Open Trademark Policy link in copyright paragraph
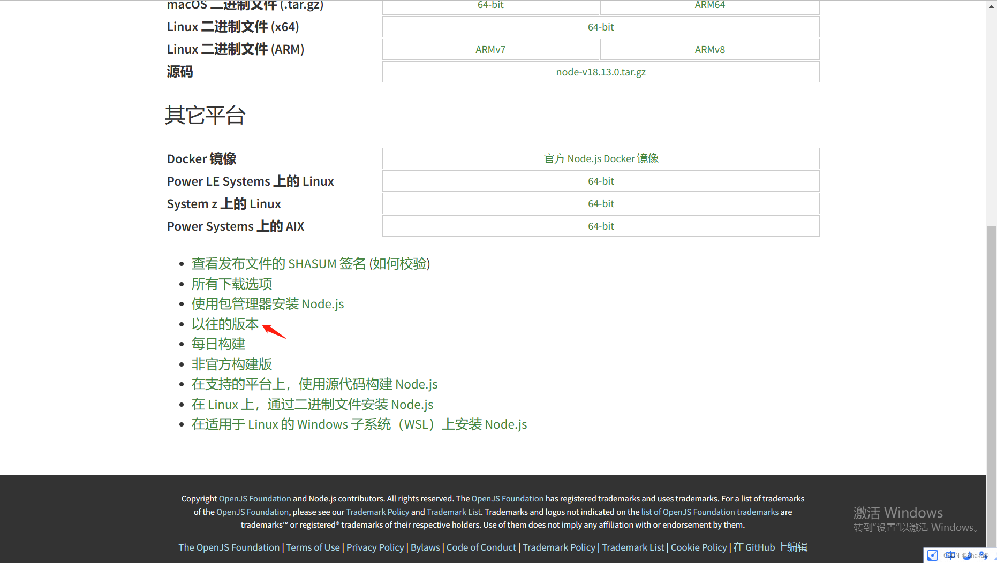Screen dimensions: 997x563 377,512
